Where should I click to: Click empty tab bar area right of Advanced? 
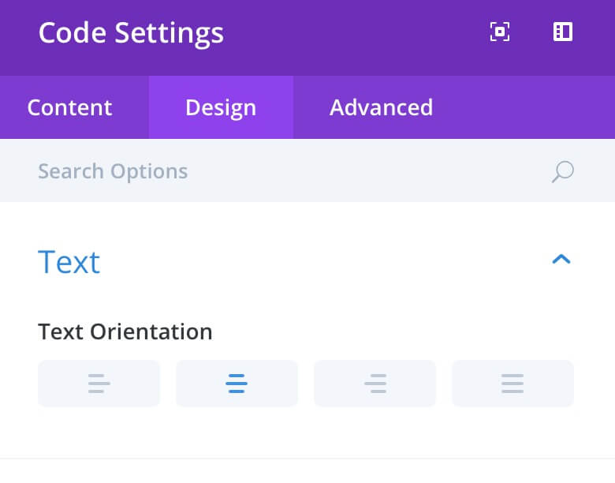(x=541, y=107)
